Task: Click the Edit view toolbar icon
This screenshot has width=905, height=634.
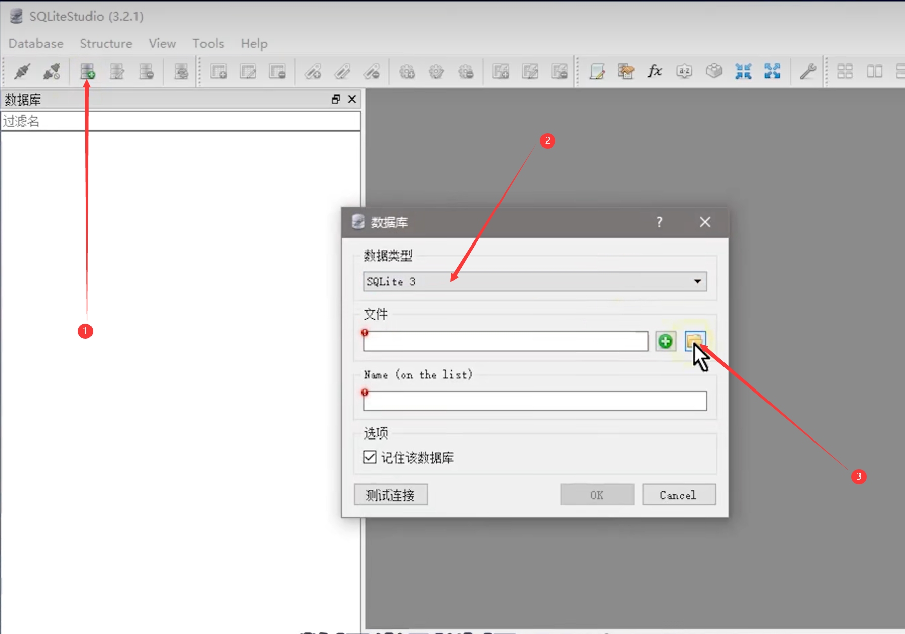Action: click(530, 71)
